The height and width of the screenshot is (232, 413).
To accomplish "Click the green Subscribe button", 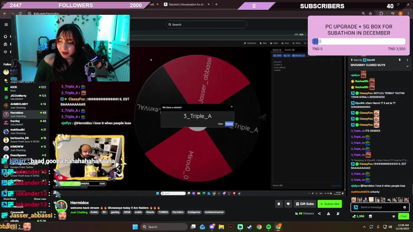I will 330,204.
